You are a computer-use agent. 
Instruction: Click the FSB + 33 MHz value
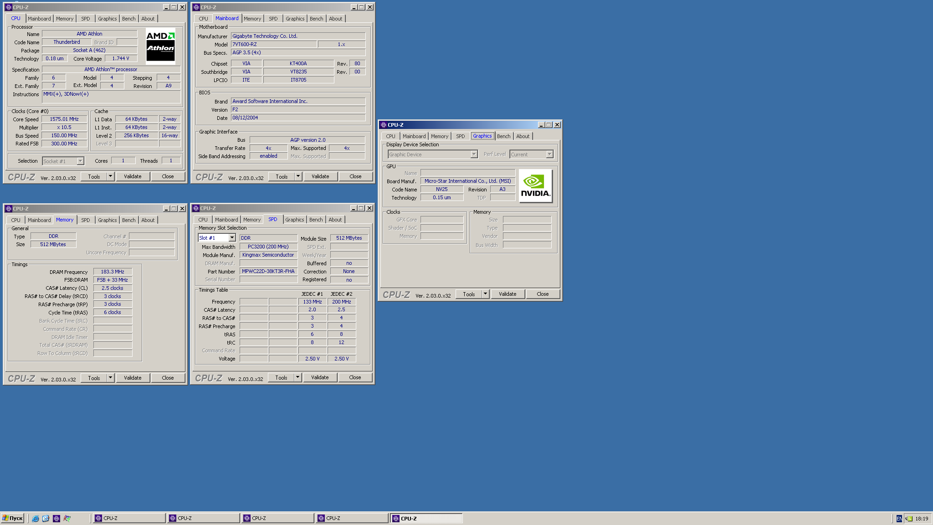(113, 280)
